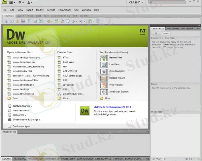Click the Templates insert icon

[x=90, y=21]
